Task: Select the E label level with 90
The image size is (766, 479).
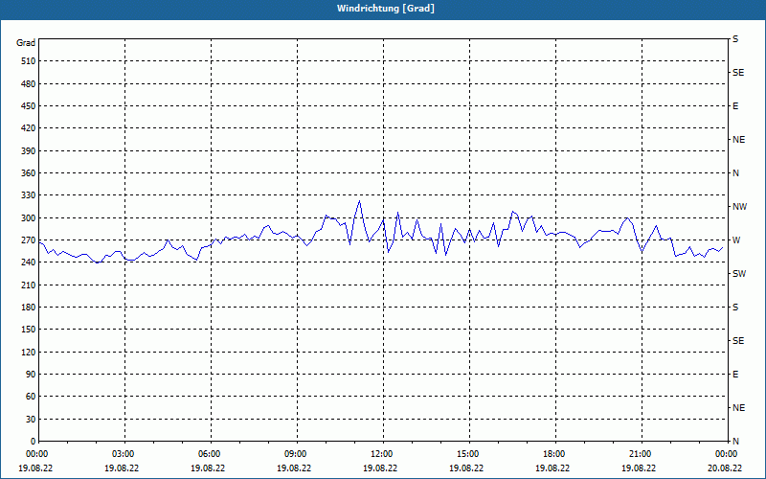Action: (x=735, y=375)
